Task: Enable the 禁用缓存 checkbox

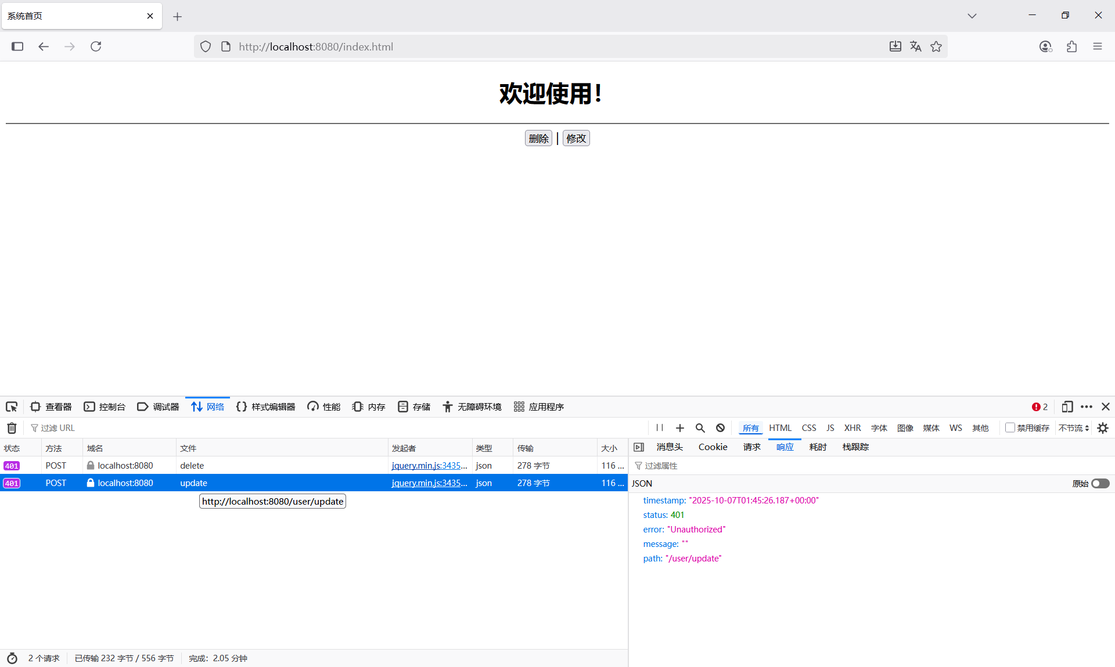Action: click(1010, 427)
